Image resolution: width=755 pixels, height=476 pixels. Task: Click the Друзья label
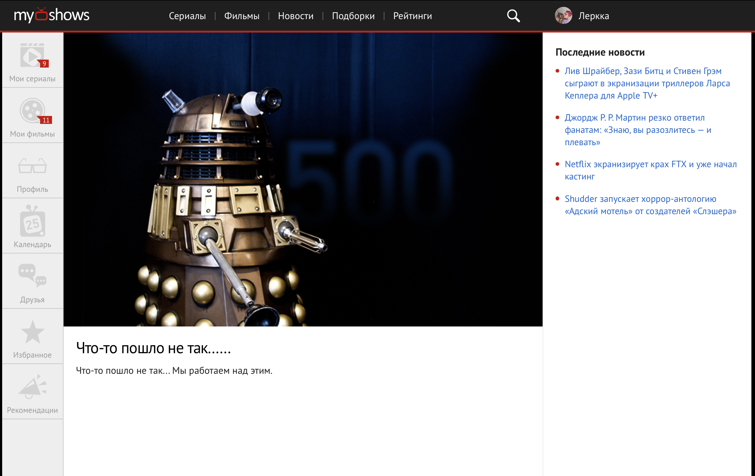tap(33, 300)
